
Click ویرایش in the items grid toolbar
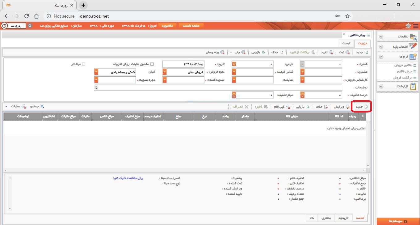(x=341, y=107)
